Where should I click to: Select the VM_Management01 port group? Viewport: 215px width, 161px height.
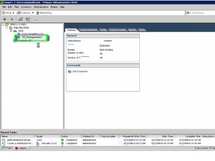(32, 37)
